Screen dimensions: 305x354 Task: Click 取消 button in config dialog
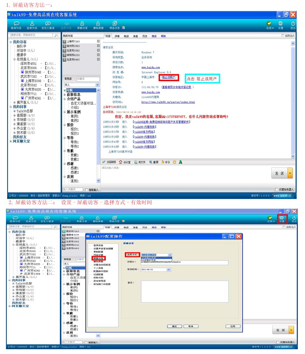coord(191,327)
